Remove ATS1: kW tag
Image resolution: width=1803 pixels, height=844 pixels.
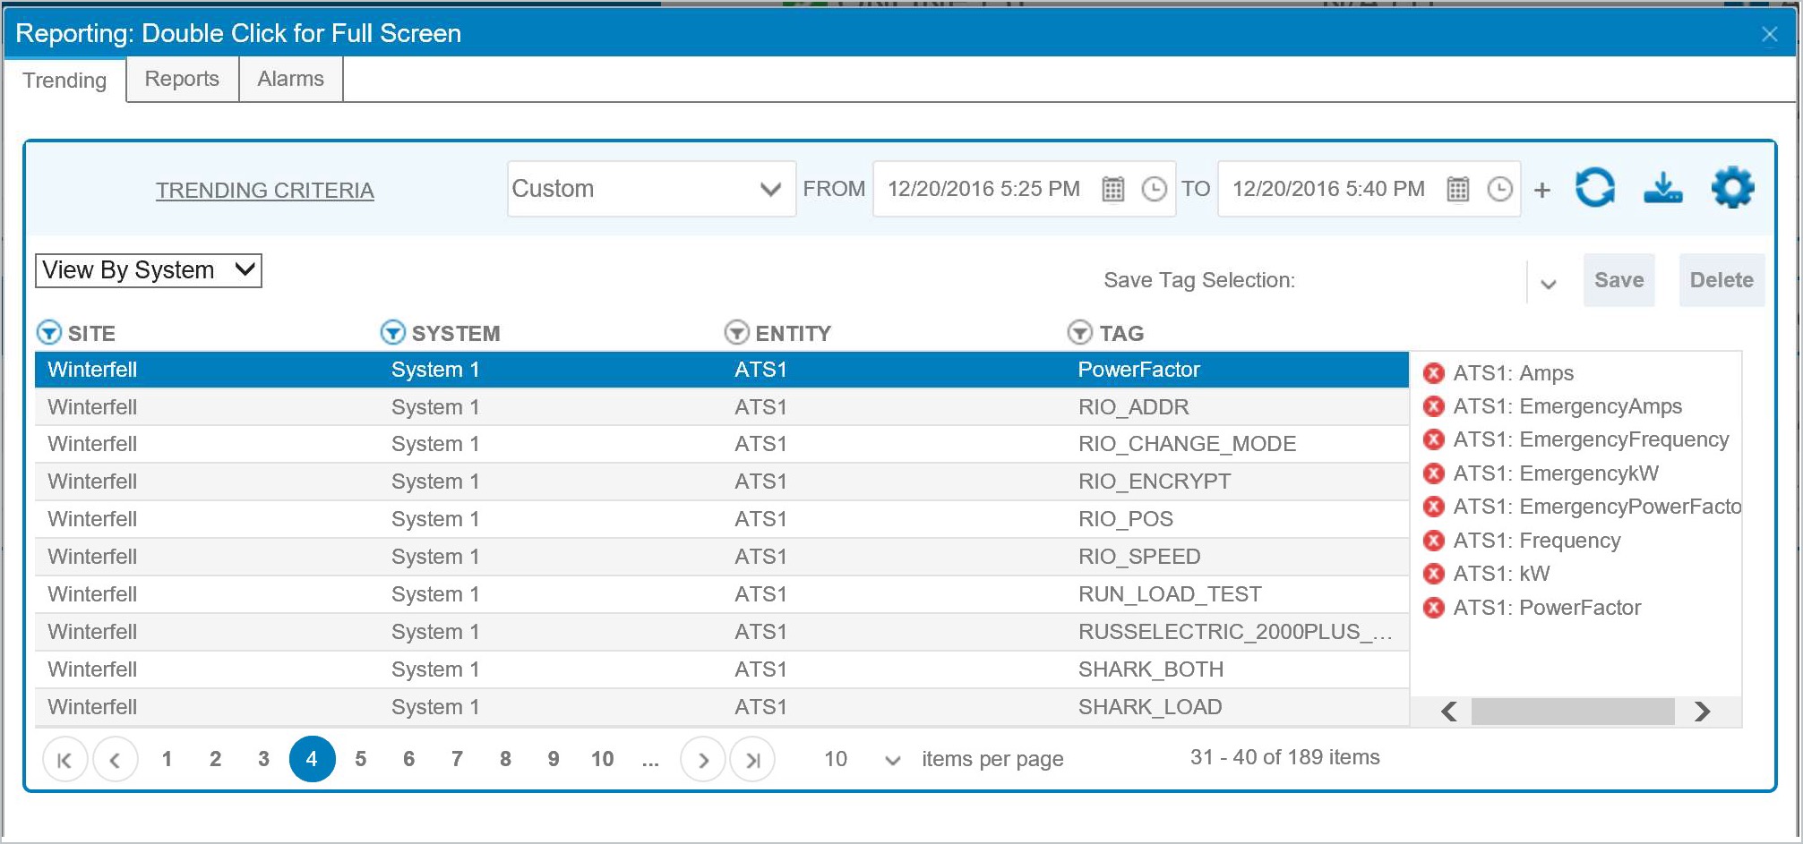1434,574
